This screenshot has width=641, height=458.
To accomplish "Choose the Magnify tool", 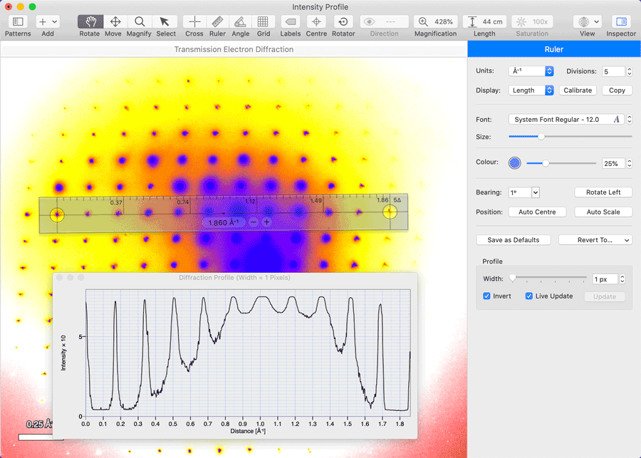I will (x=139, y=22).
